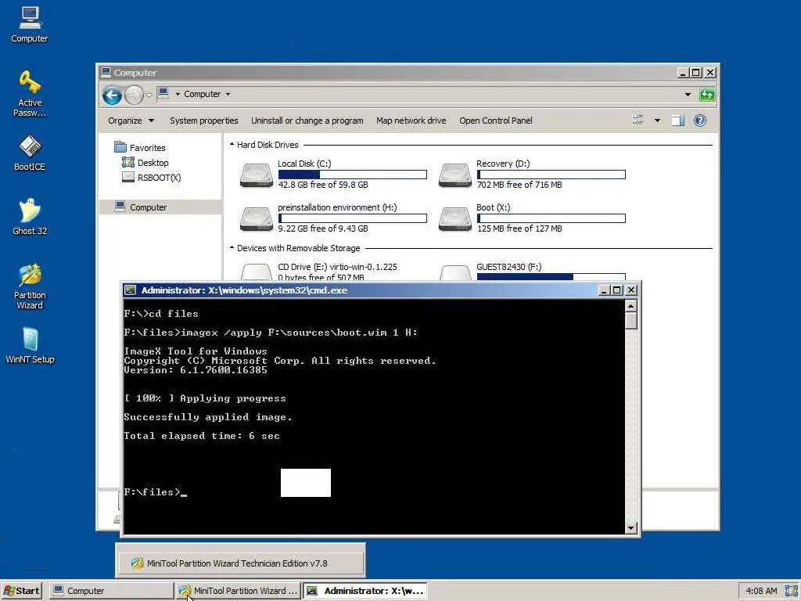The width and height of the screenshot is (801, 601).
Task: Click Map network drive
Action: pos(411,121)
